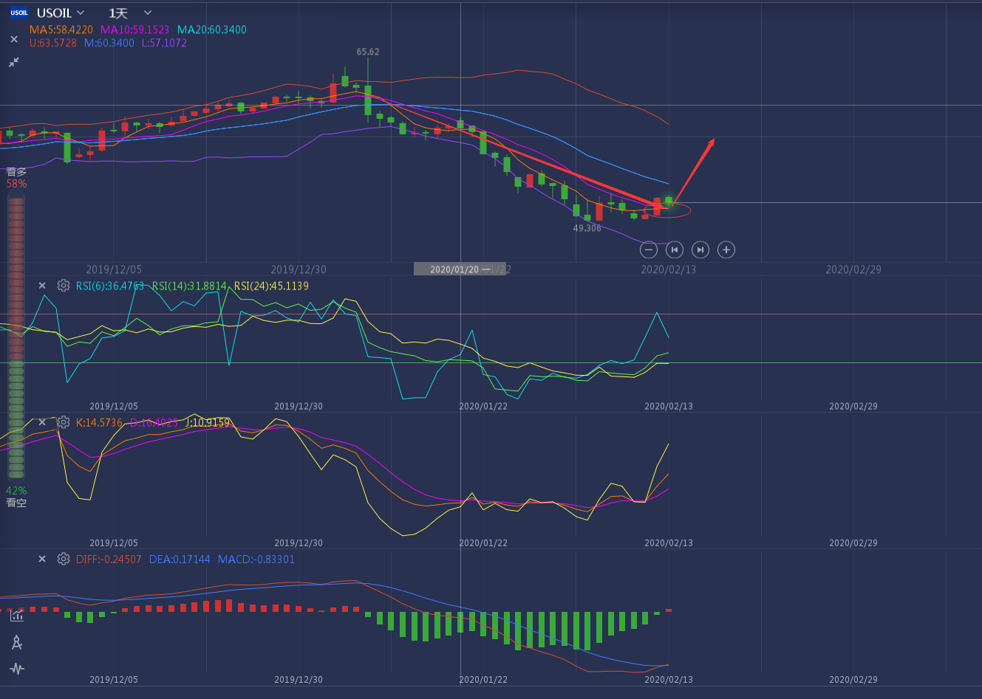The image size is (982, 699).
Task: Click the J:10.9159 KDJ label
Action: click(208, 423)
